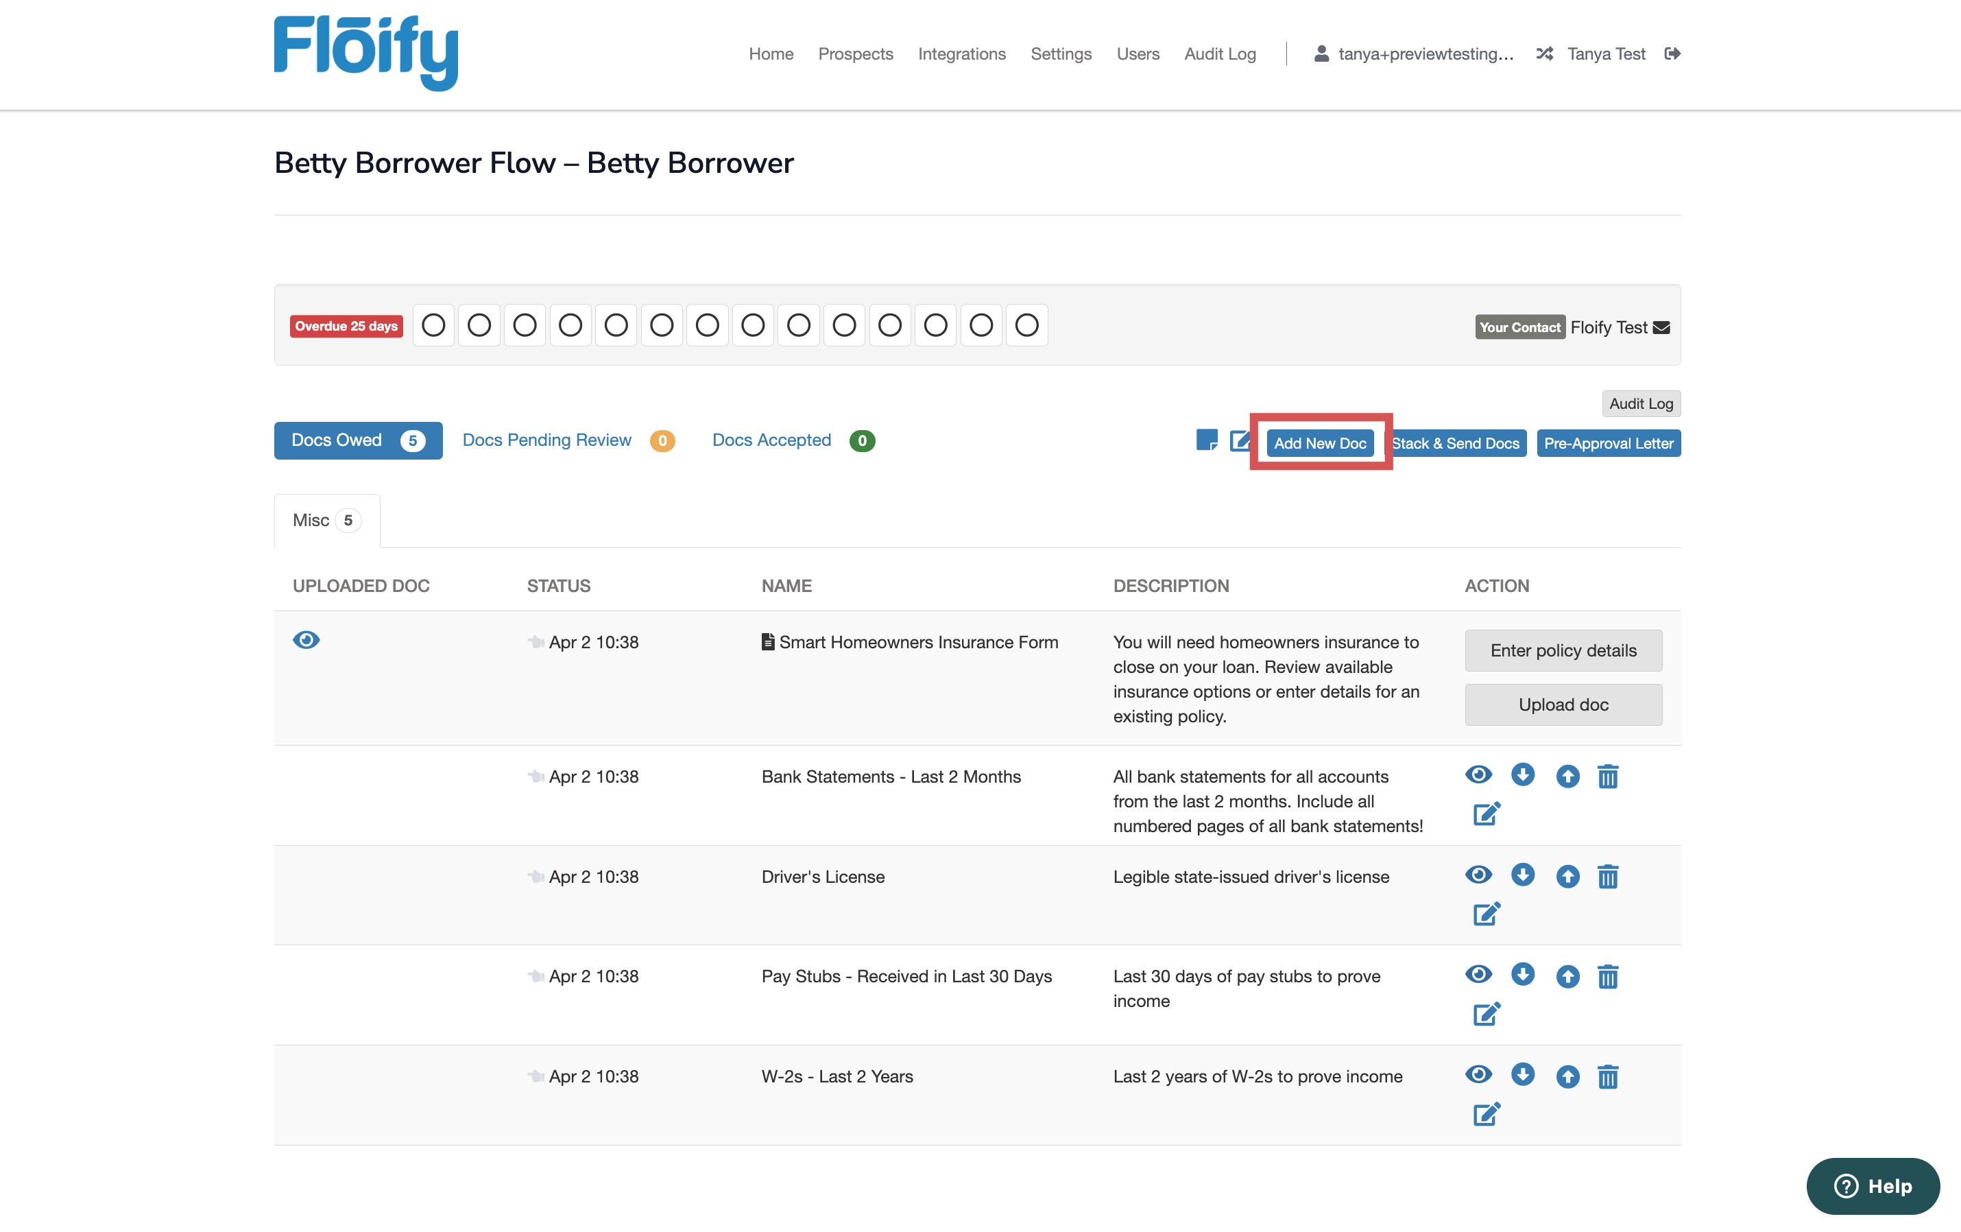This screenshot has width=1961, height=1232.
Task: View Smart Homeowners Insurance uploaded doc eye icon
Action: point(306,639)
